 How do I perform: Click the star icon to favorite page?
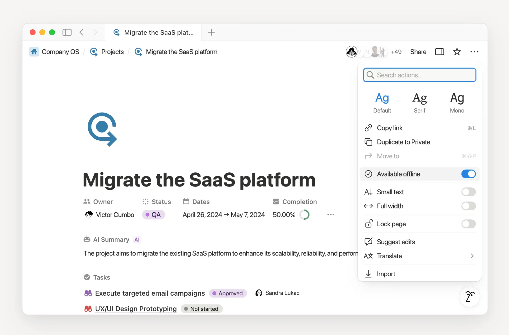click(x=457, y=52)
